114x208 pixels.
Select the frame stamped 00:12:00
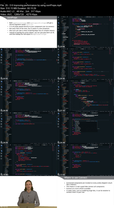coord(86,160)
